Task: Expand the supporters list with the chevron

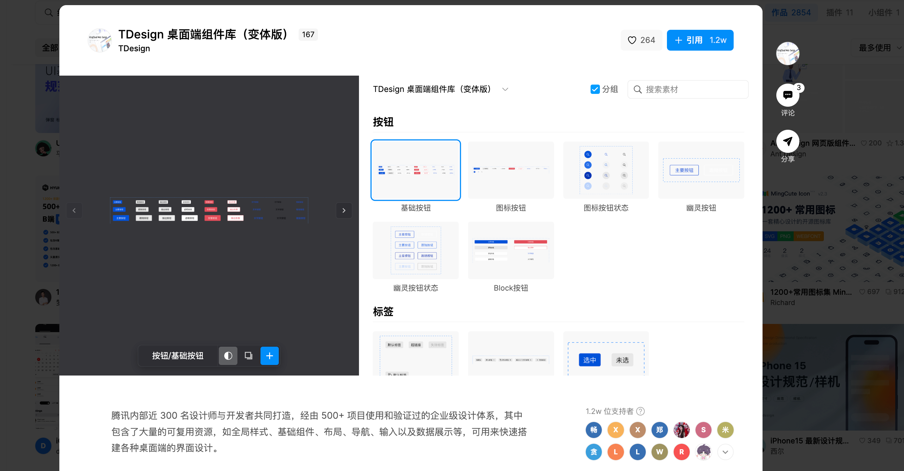Action: point(725,452)
